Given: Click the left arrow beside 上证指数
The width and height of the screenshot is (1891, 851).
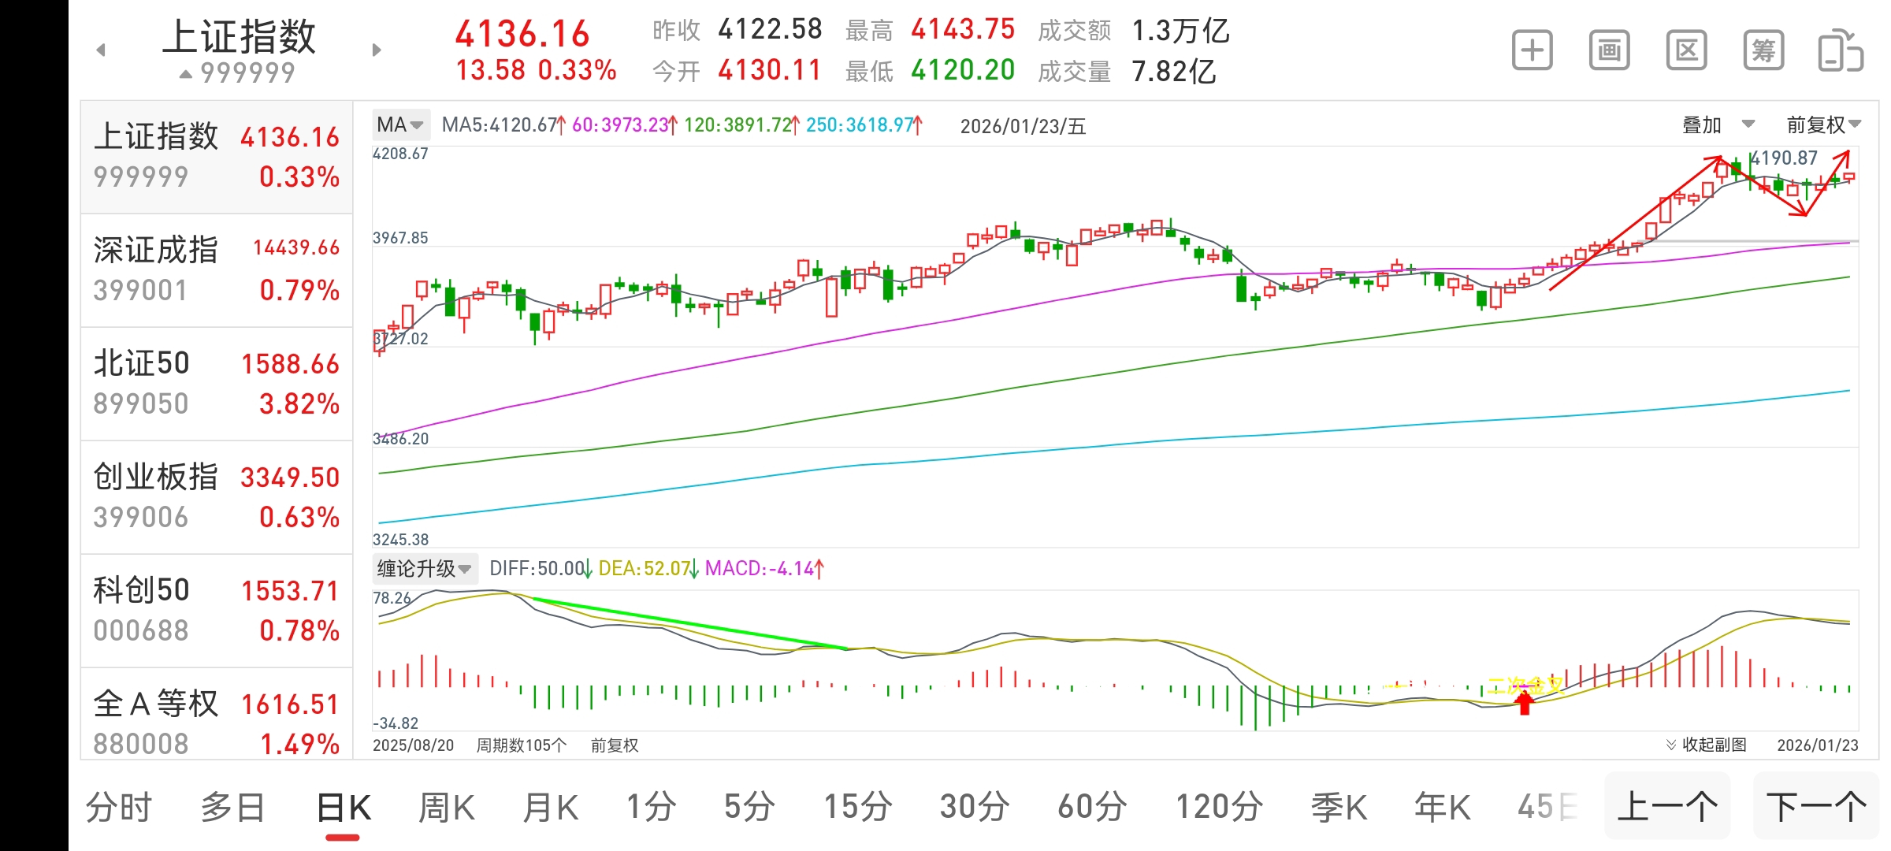Looking at the screenshot, I should 101,49.
